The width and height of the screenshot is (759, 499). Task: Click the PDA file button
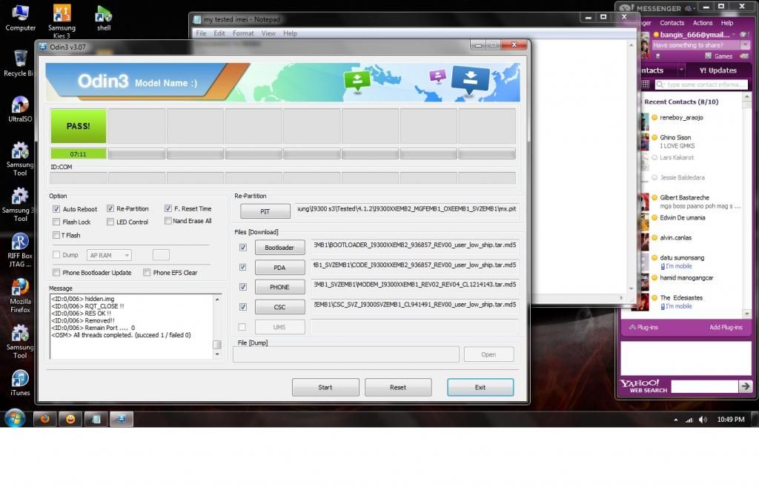[x=279, y=268]
